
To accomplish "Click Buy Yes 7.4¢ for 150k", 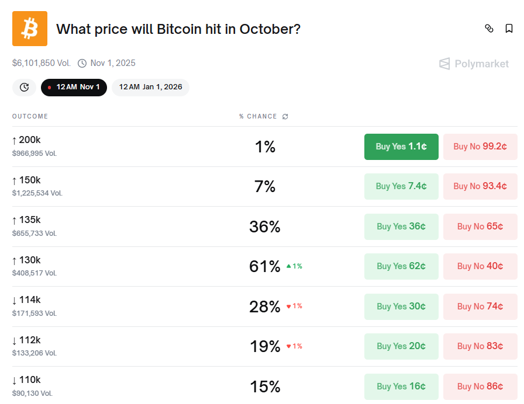I will tap(401, 186).
